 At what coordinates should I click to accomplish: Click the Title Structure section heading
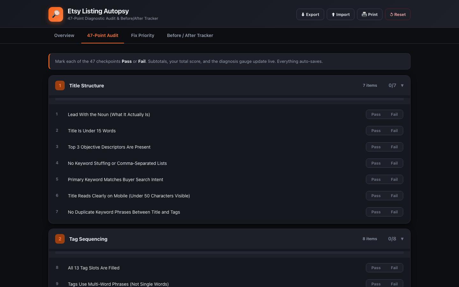[86, 85]
